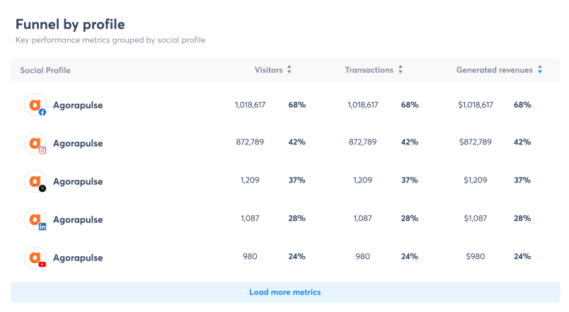Select the $872,789 generated revenue value

475,143
